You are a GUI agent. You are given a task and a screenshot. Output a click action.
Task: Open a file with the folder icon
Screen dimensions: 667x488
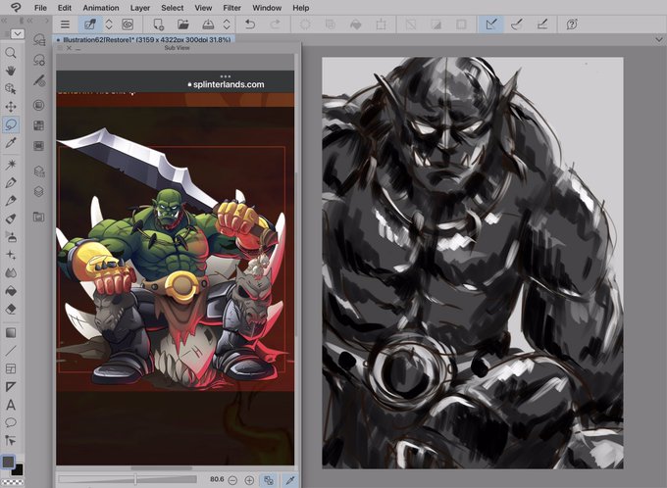(x=183, y=24)
